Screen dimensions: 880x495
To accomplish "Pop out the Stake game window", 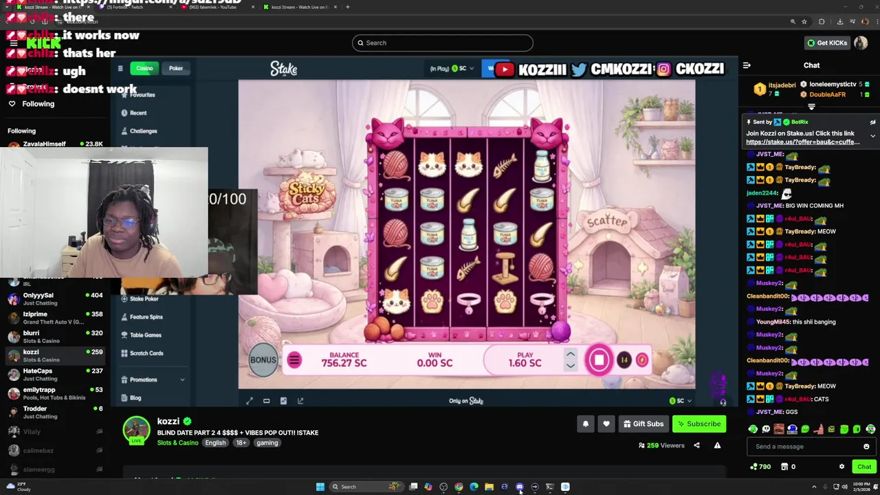I will click(300, 401).
